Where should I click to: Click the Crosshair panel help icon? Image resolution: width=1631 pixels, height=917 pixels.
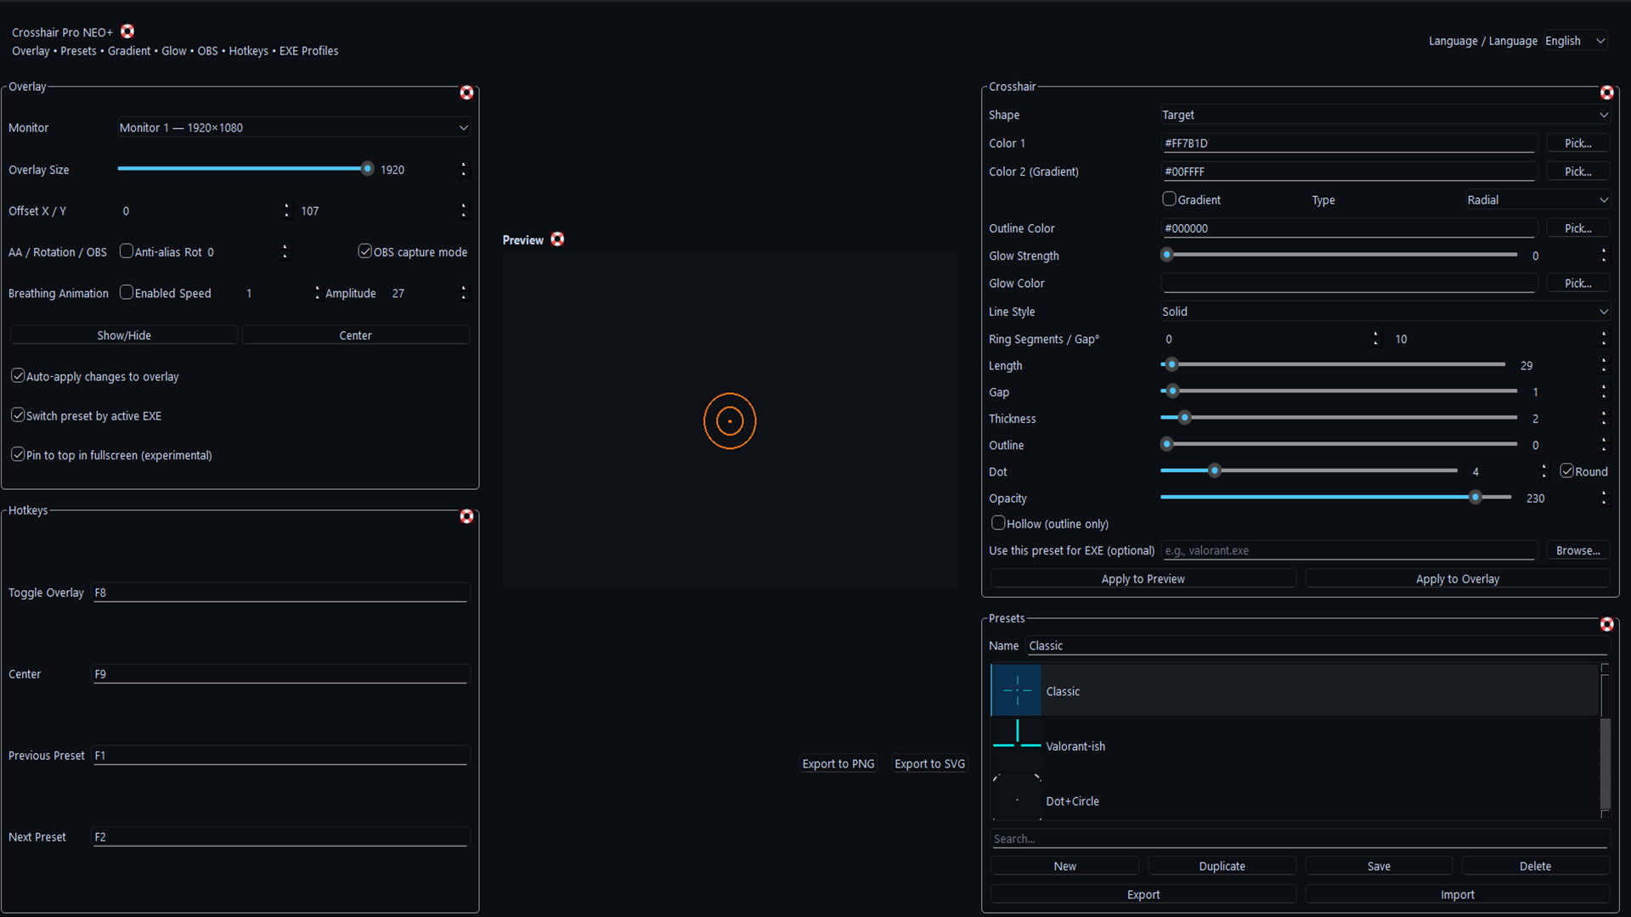click(1607, 93)
